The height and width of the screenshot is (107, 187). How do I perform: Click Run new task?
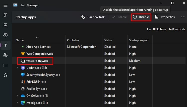pyautogui.click(x=93, y=17)
